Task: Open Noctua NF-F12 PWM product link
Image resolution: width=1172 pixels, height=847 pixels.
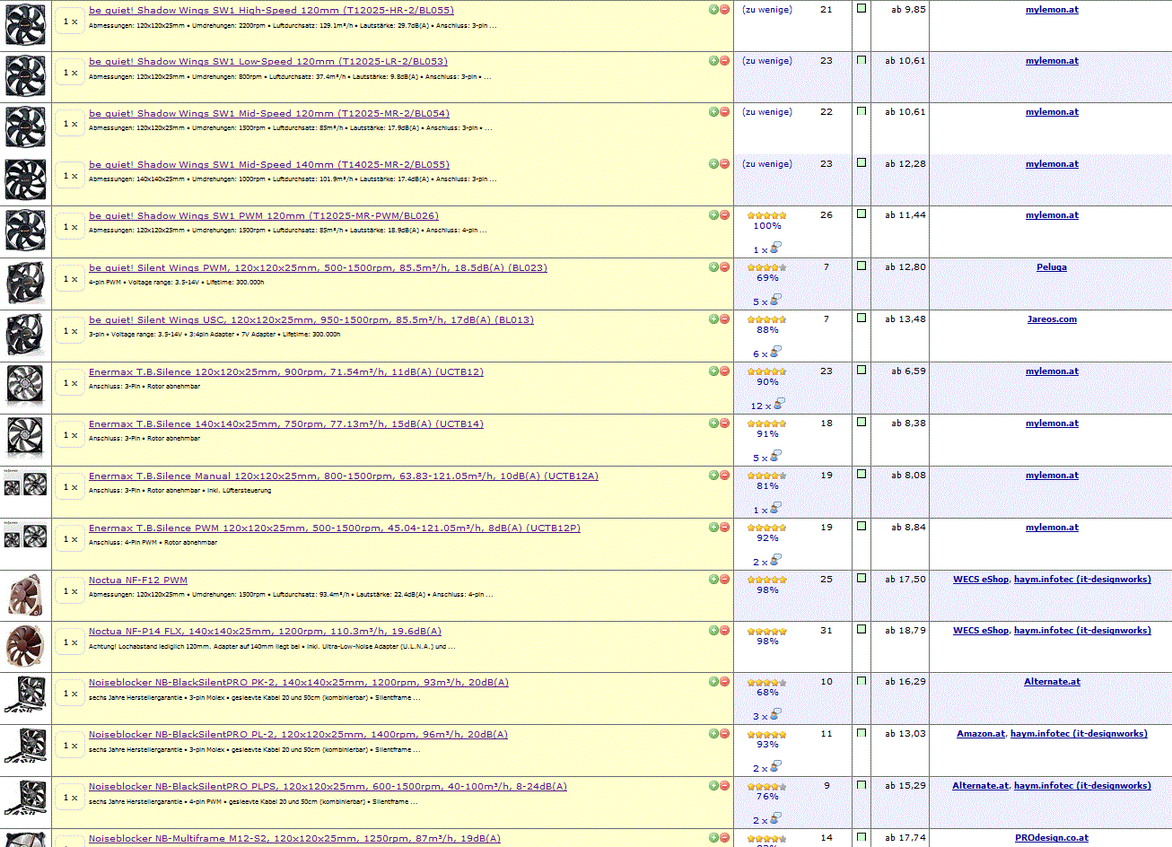Action: point(138,581)
